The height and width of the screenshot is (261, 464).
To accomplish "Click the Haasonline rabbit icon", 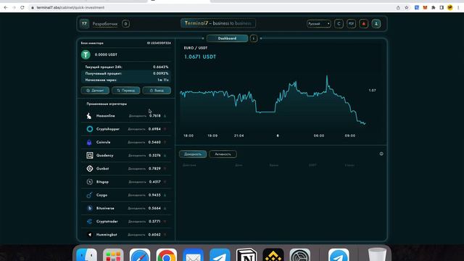I will [89, 116].
